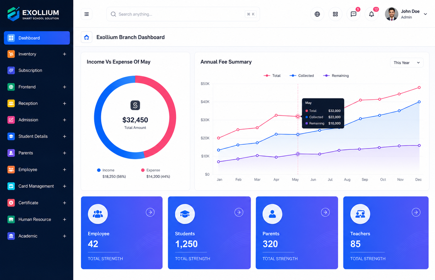Viewport: 435px width, 280px height.
Task: Open the This Year dropdown
Action: point(407,63)
